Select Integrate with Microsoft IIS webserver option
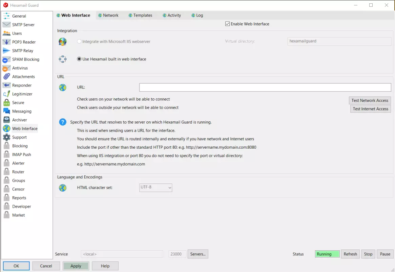Image resolution: width=395 pixels, height=272 pixels. point(79,42)
